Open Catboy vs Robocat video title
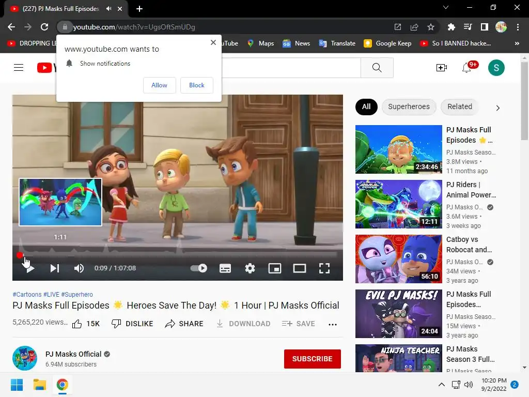This screenshot has width=529, height=397. click(x=469, y=245)
